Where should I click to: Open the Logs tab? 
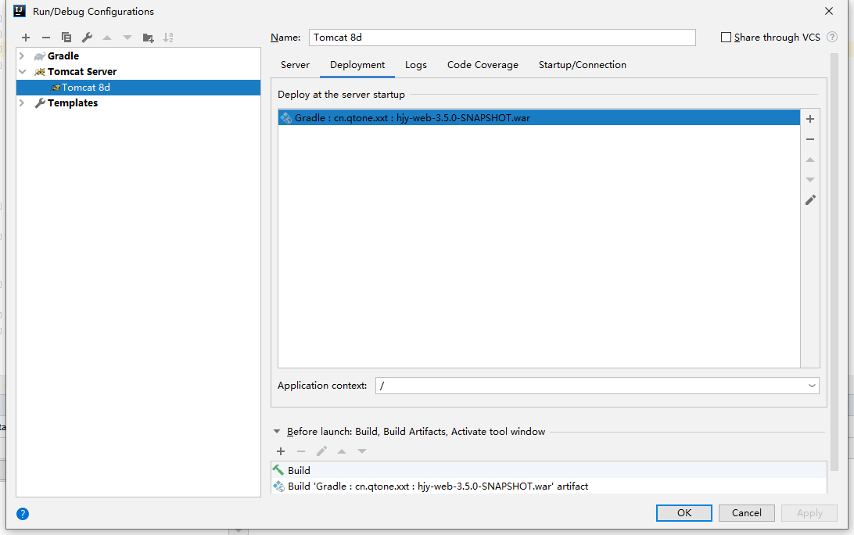tap(415, 65)
